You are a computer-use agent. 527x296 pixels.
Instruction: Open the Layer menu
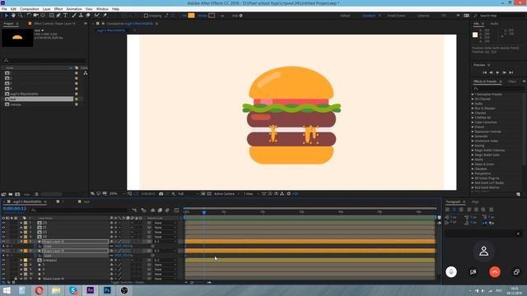pos(46,9)
